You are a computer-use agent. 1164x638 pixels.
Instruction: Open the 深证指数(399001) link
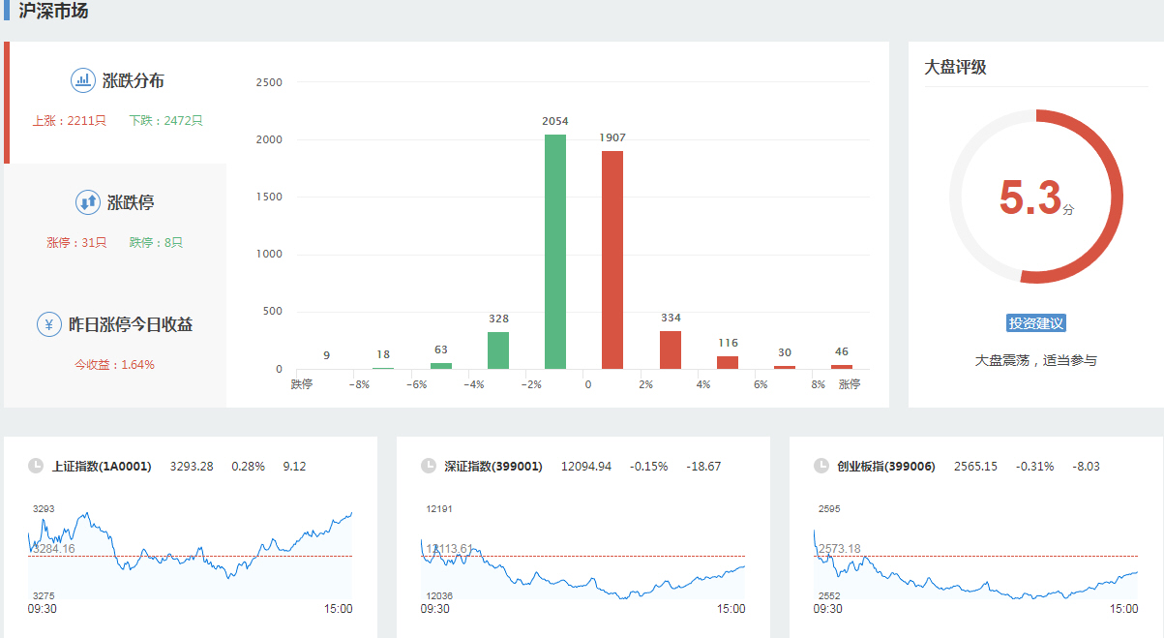(x=493, y=467)
